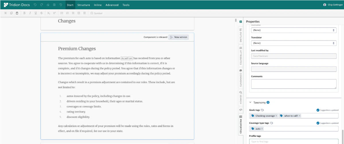Open the XML source view icon
The image size is (344, 144).
241,109
